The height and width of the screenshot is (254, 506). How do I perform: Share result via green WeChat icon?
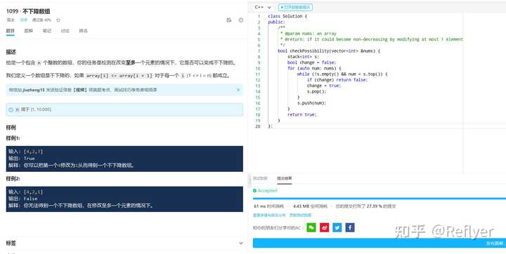[x=311, y=227]
